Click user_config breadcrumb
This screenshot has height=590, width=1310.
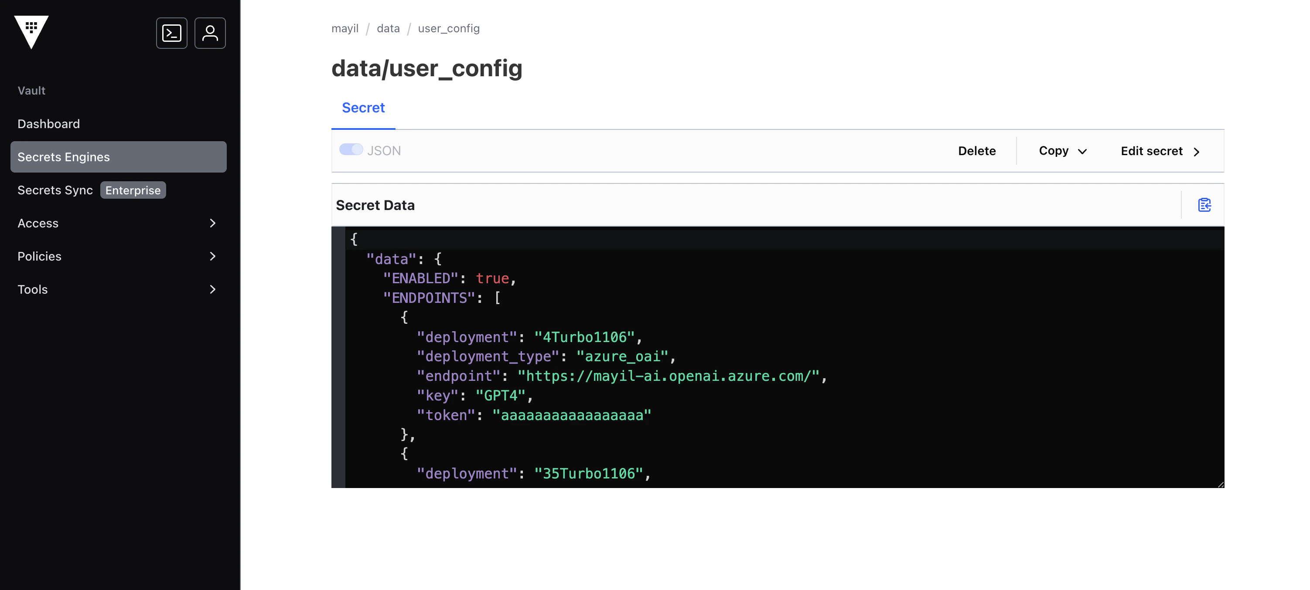pos(449,28)
